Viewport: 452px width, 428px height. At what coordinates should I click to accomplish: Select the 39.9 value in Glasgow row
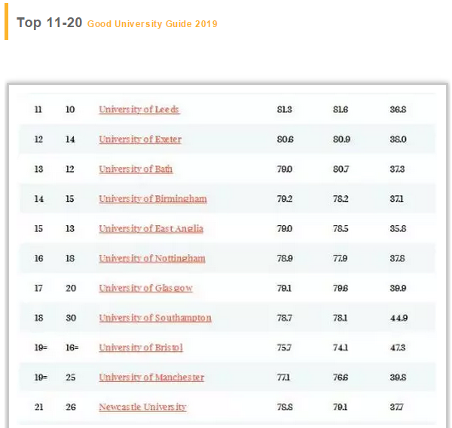coord(398,289)
